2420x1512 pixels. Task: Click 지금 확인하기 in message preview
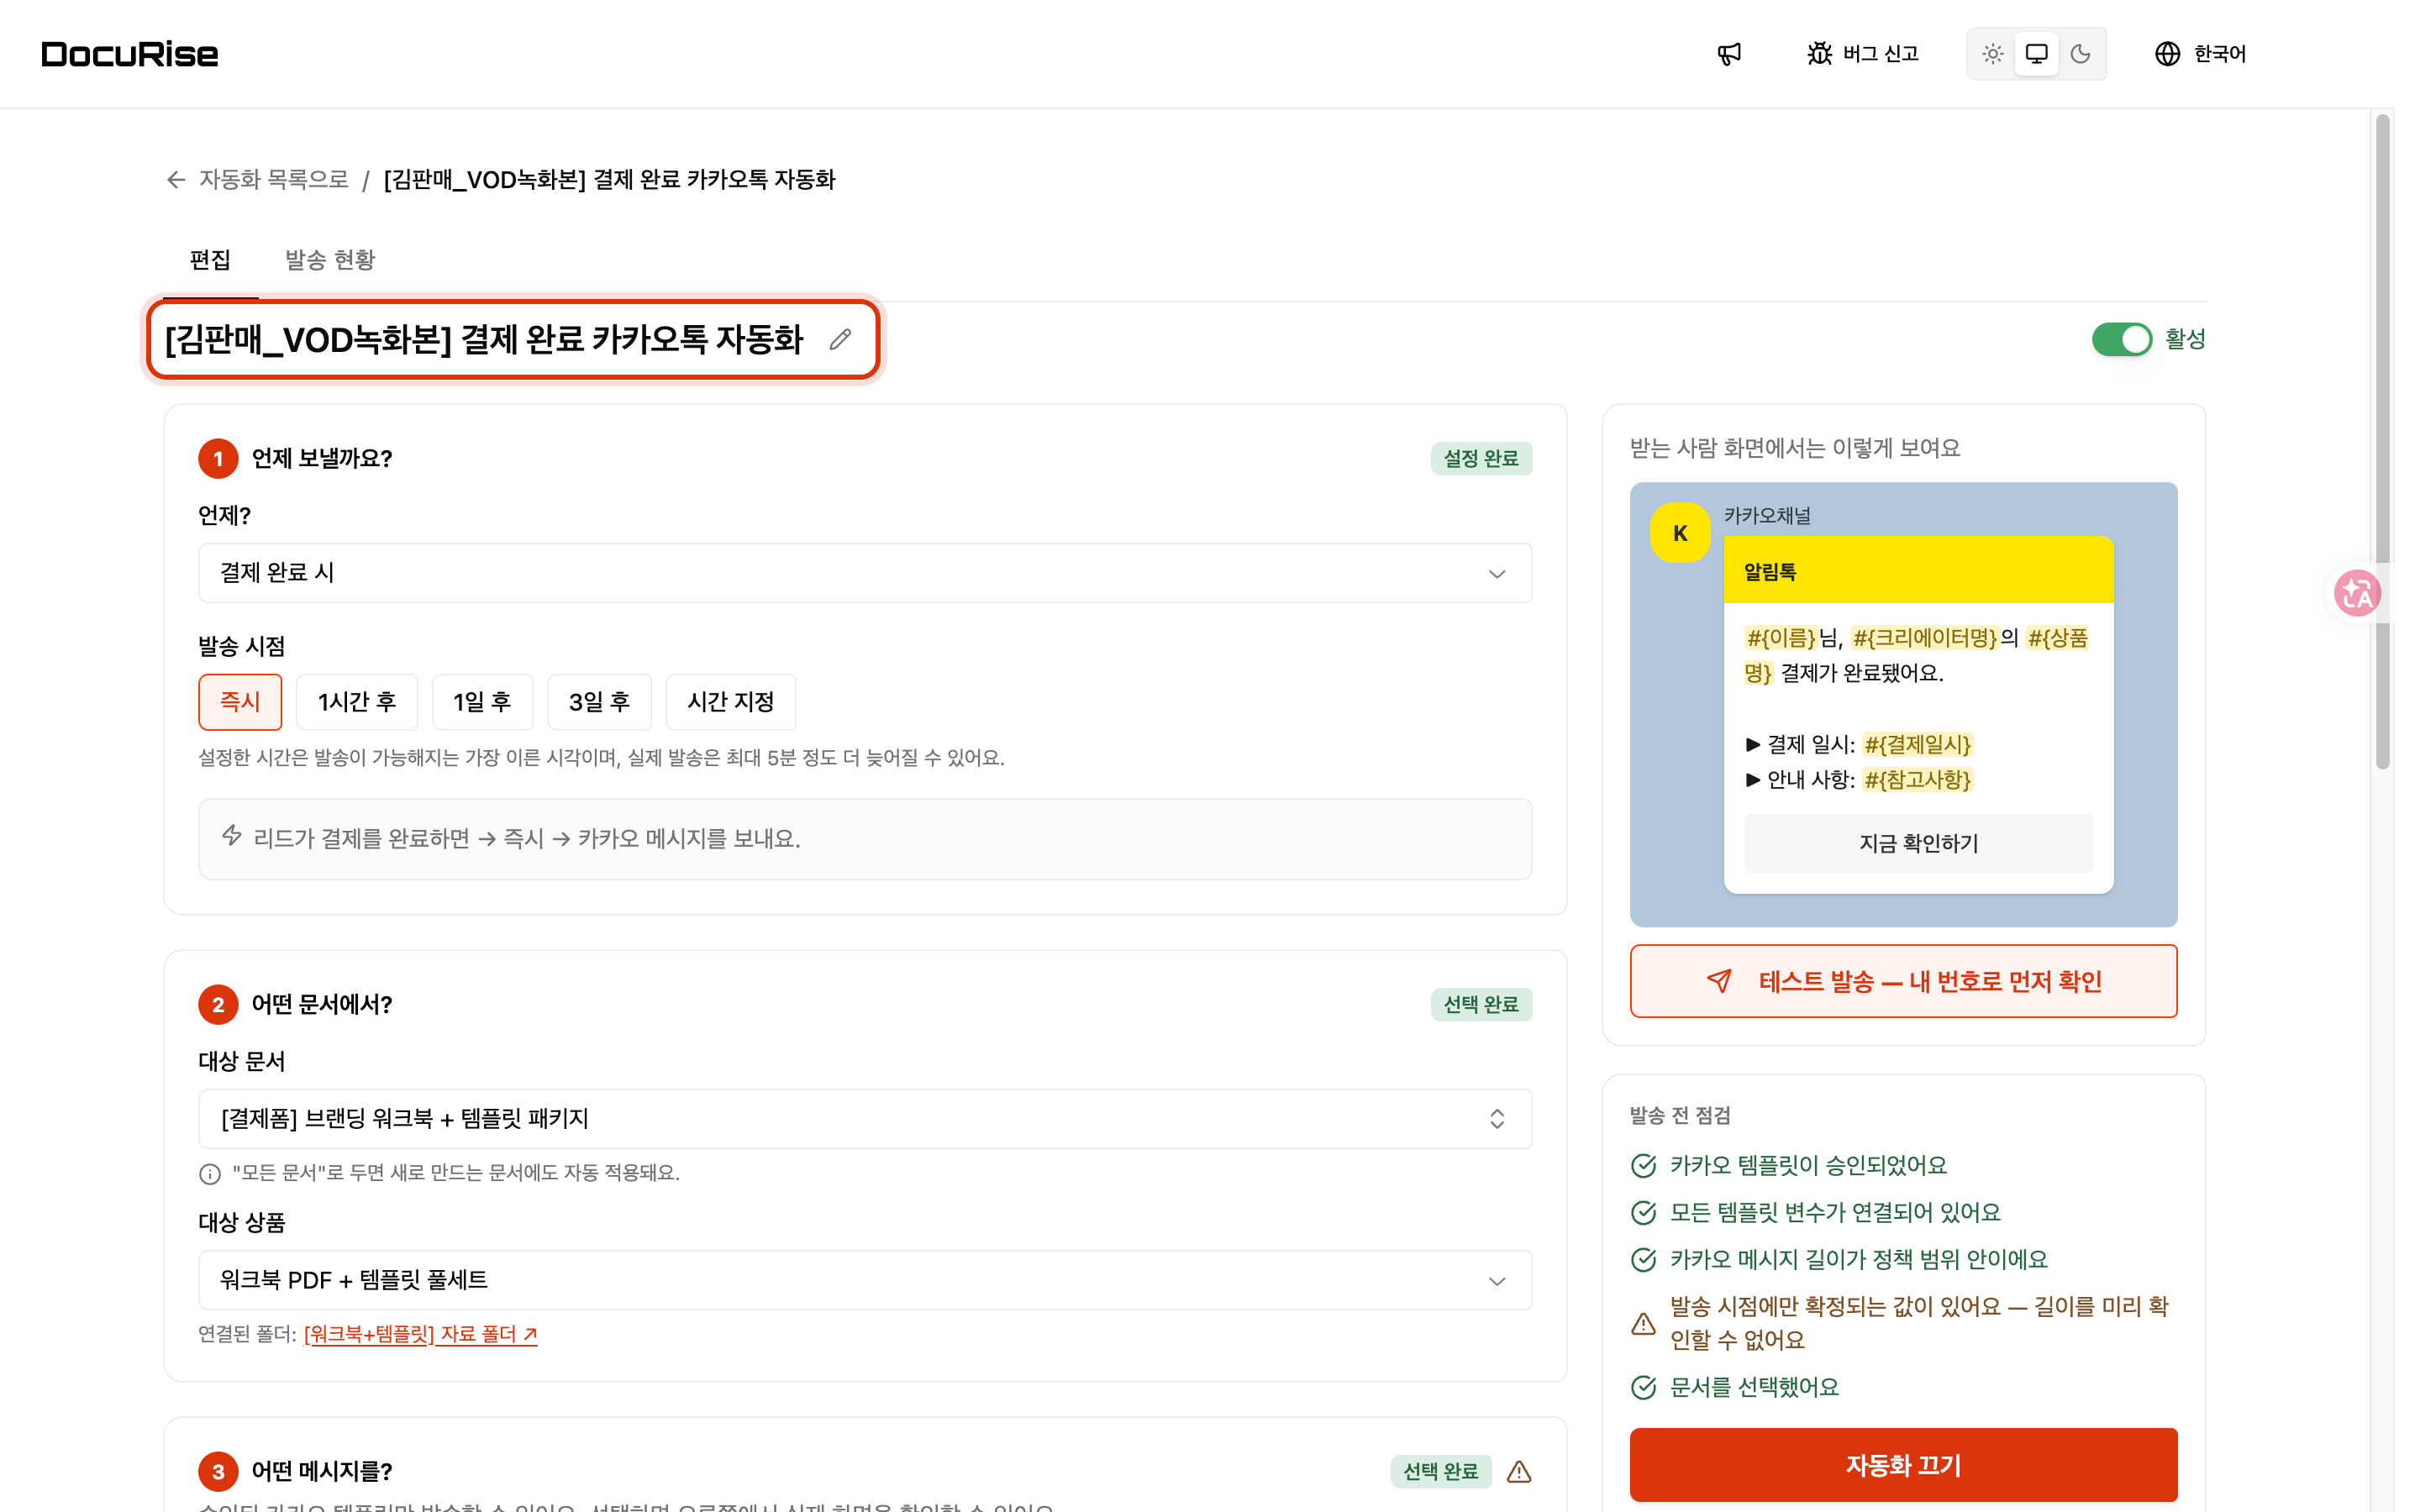(x=1918, y=844)
